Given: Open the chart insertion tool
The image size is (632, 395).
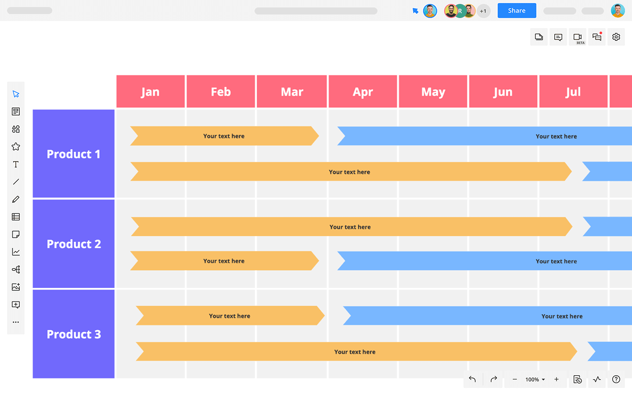Looking at the screenshot, I should click(16, 251).
